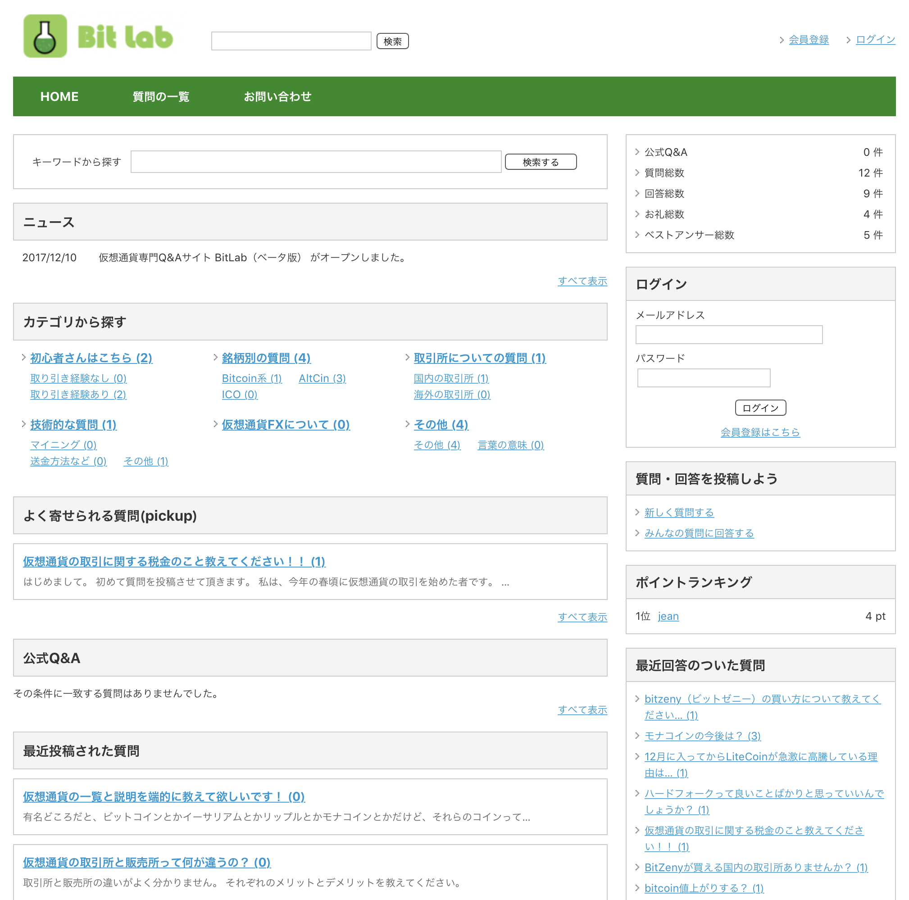Screen dimensions: 909x900
Task: Click the Bit Lab flask logo
Action: point(45,35)
